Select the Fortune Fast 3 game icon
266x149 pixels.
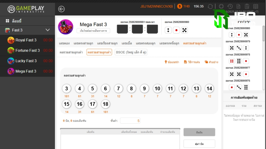tap(11, 50)
